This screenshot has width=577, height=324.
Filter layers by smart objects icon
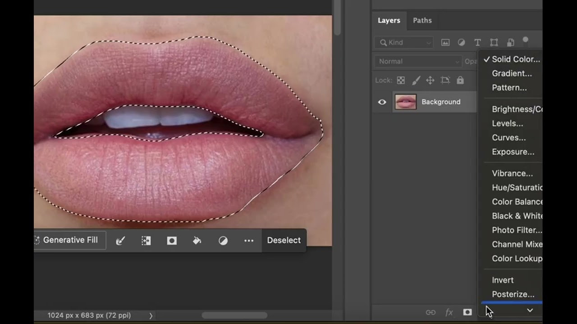510,42
